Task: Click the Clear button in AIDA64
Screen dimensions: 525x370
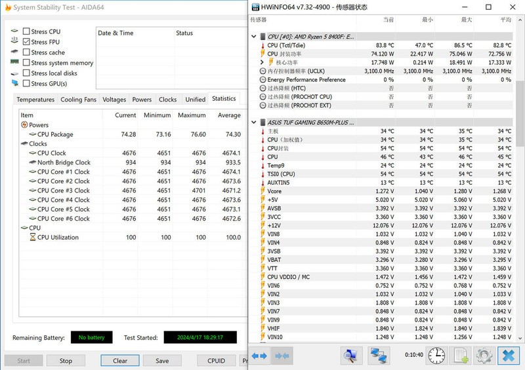Action: (120, 361)
